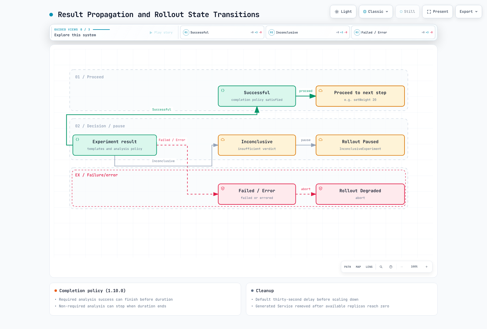The image size is (487, 329).
Task: Click the 'Failed / Error' edge label
Action: coord(172,140)
